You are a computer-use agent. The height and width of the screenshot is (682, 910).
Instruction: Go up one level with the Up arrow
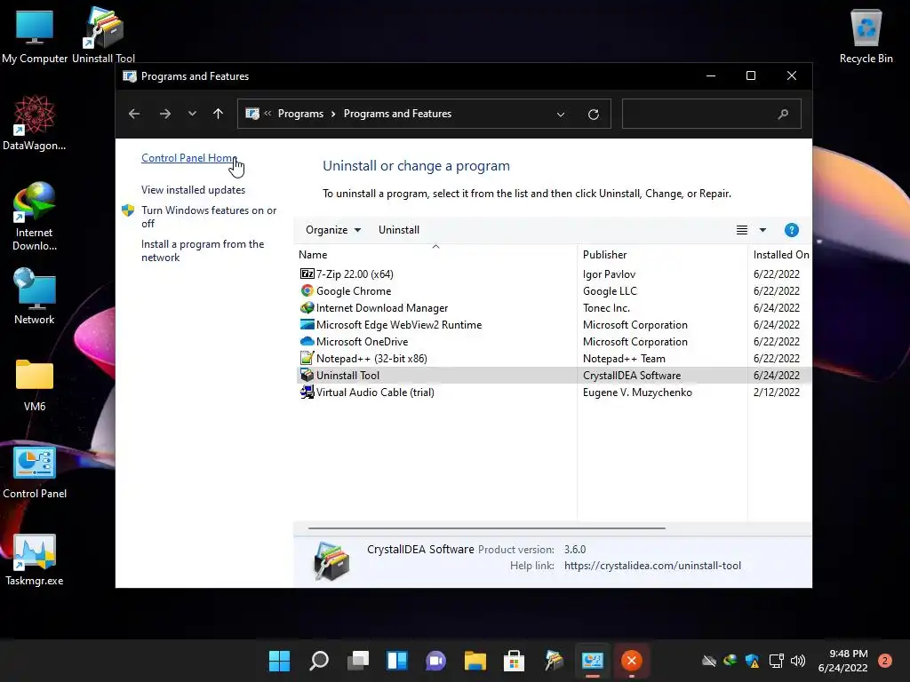click(x=219, y=114)
